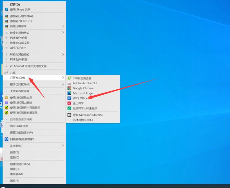
Task: Choose 选择其他应用(C)
Action: (93, 120)
